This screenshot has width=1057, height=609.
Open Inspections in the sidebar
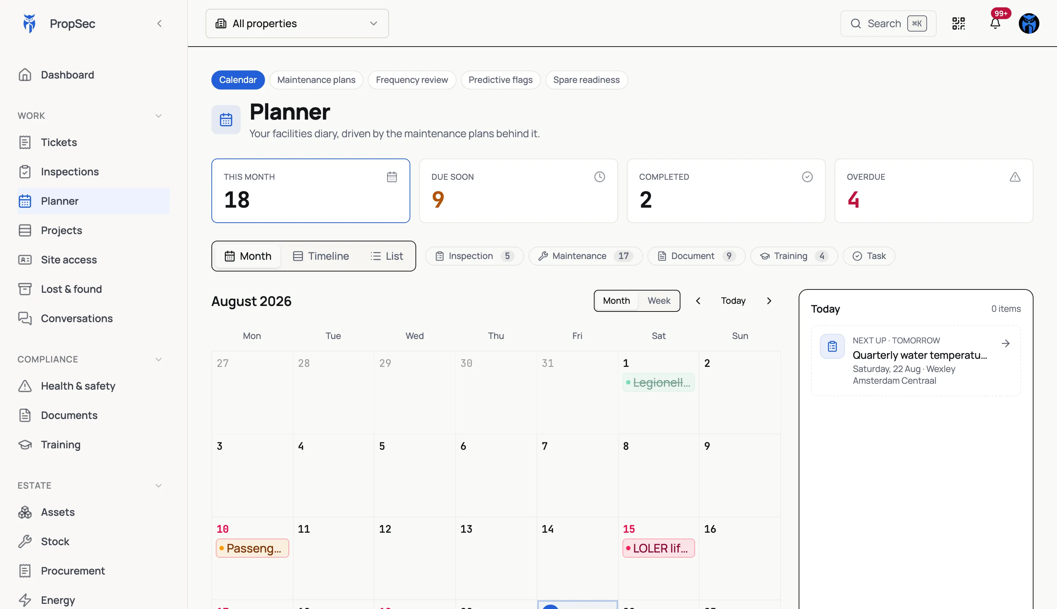coord(93,171)
